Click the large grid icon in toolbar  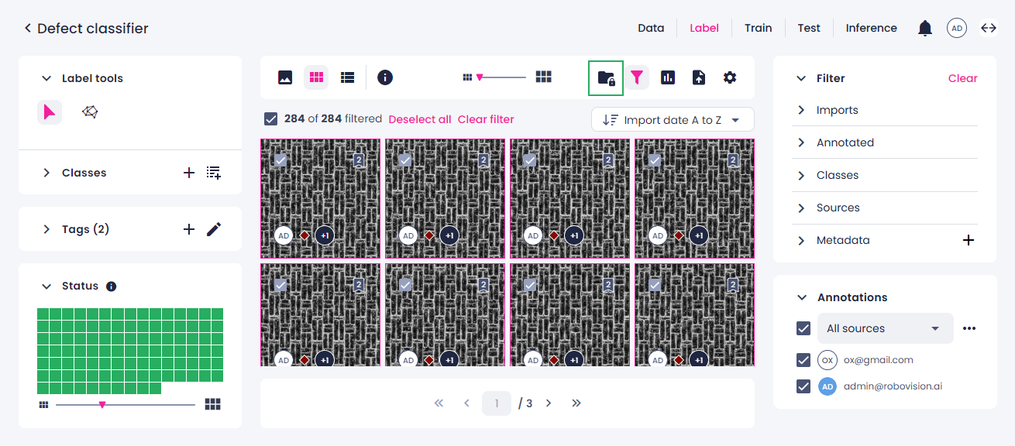(x=544, y=77)
